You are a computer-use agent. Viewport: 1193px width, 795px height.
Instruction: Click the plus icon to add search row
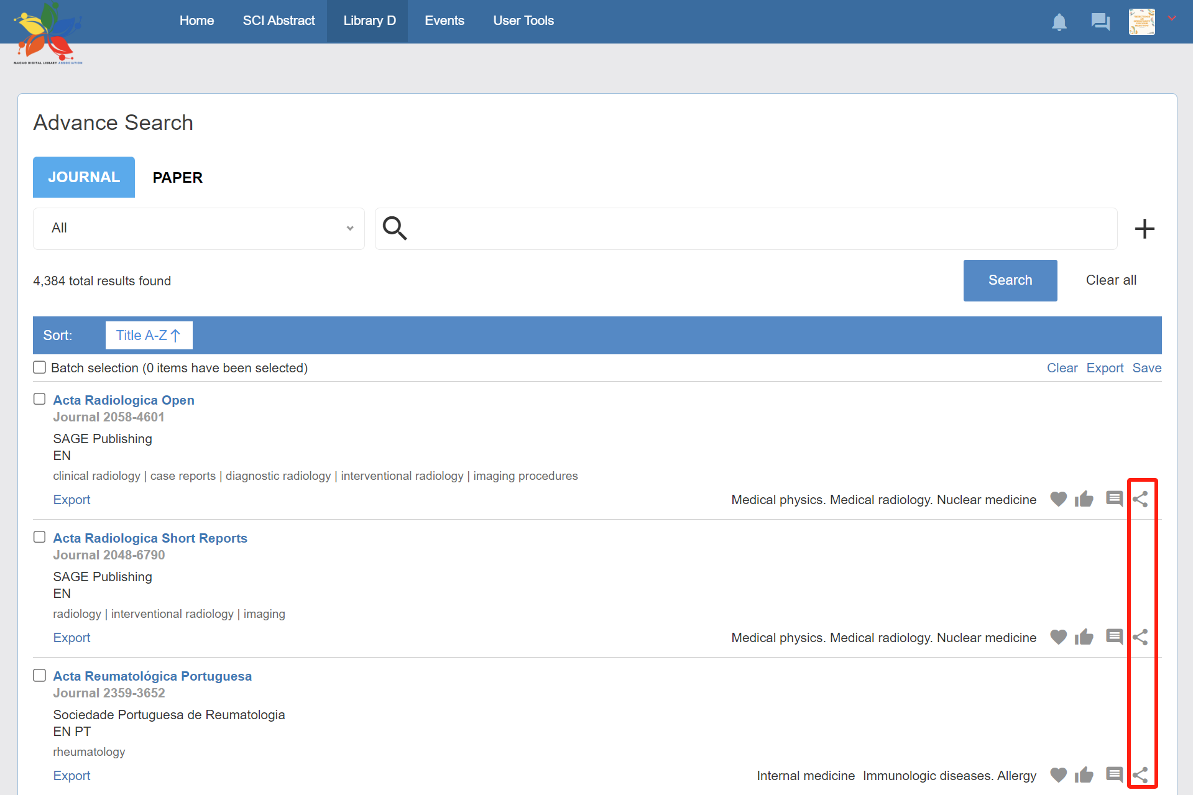[x=1144, y=229]
